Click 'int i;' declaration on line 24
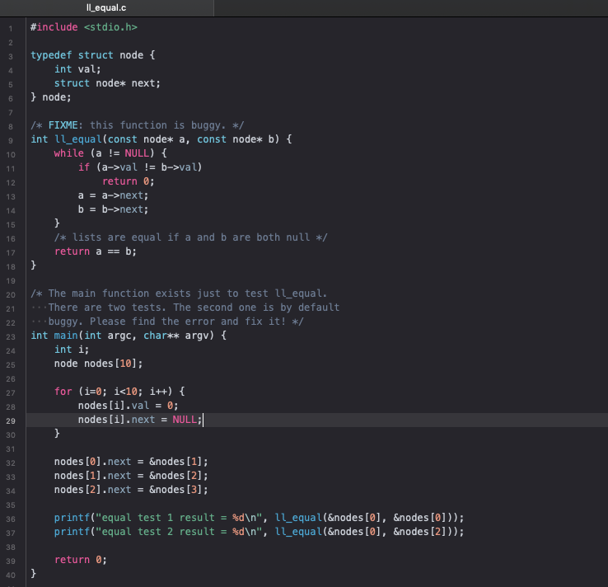This screenshot has height=587, width=608. pyautogui.click(x=72, y=350)
